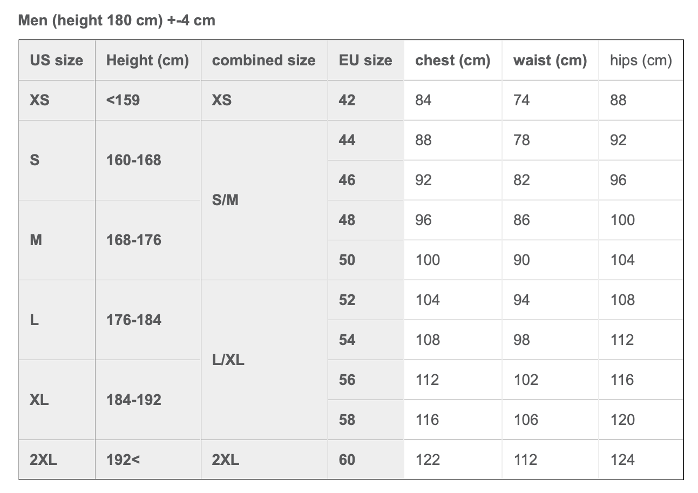The width and height of the screenshot is (698, 493).
Task: Click waist value 102 cell
Action: tap(550, 380)
